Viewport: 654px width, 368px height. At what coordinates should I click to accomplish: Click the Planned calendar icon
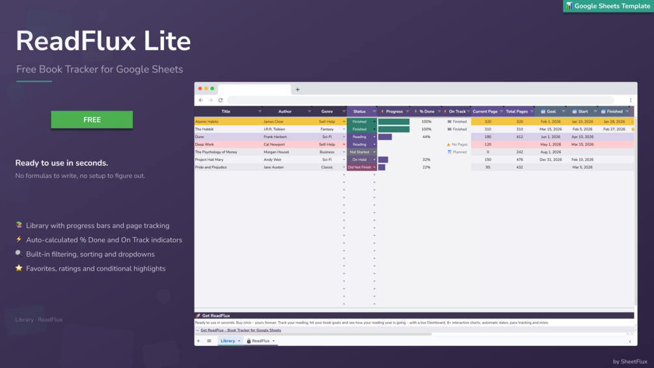449,152
